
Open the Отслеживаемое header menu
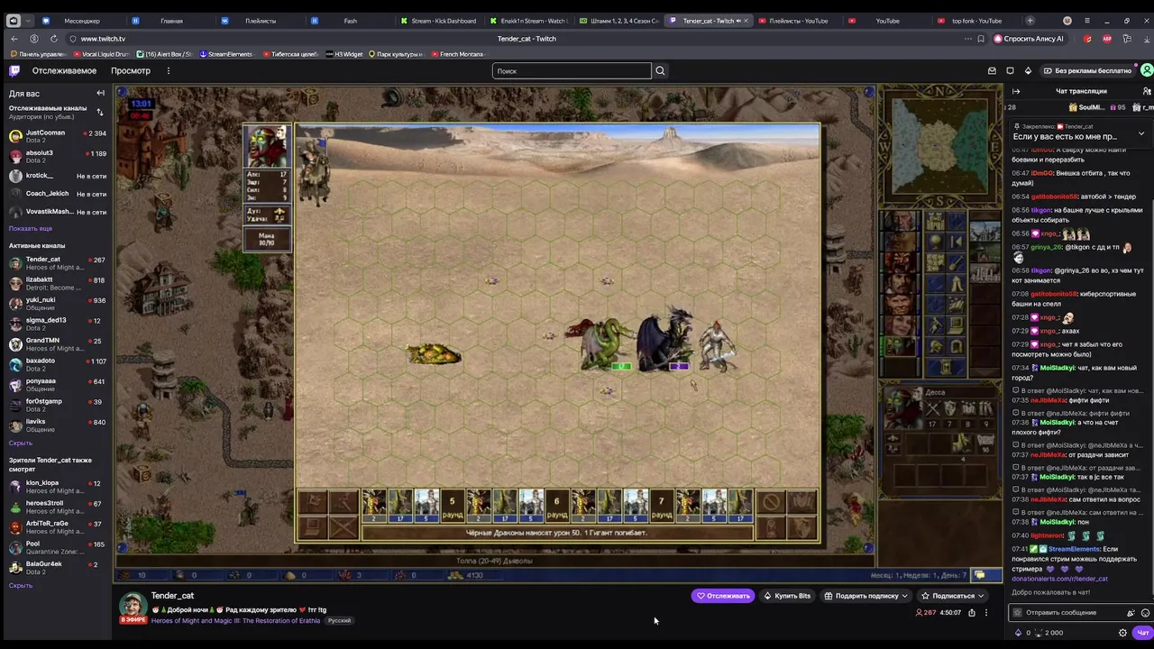click(x=64, y=70)
